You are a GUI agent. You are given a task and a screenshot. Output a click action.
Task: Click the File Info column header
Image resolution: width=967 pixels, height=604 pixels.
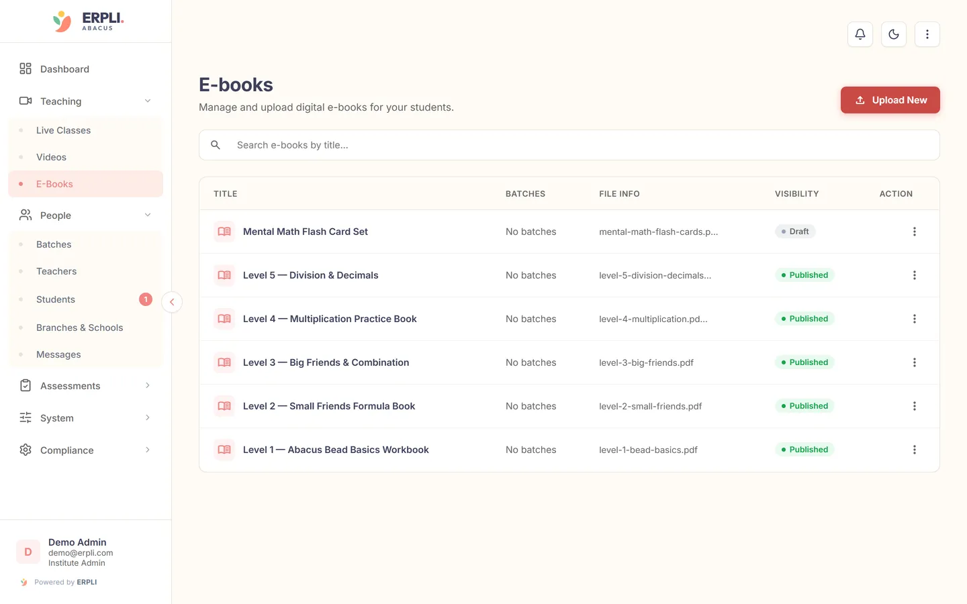point(619,194)
